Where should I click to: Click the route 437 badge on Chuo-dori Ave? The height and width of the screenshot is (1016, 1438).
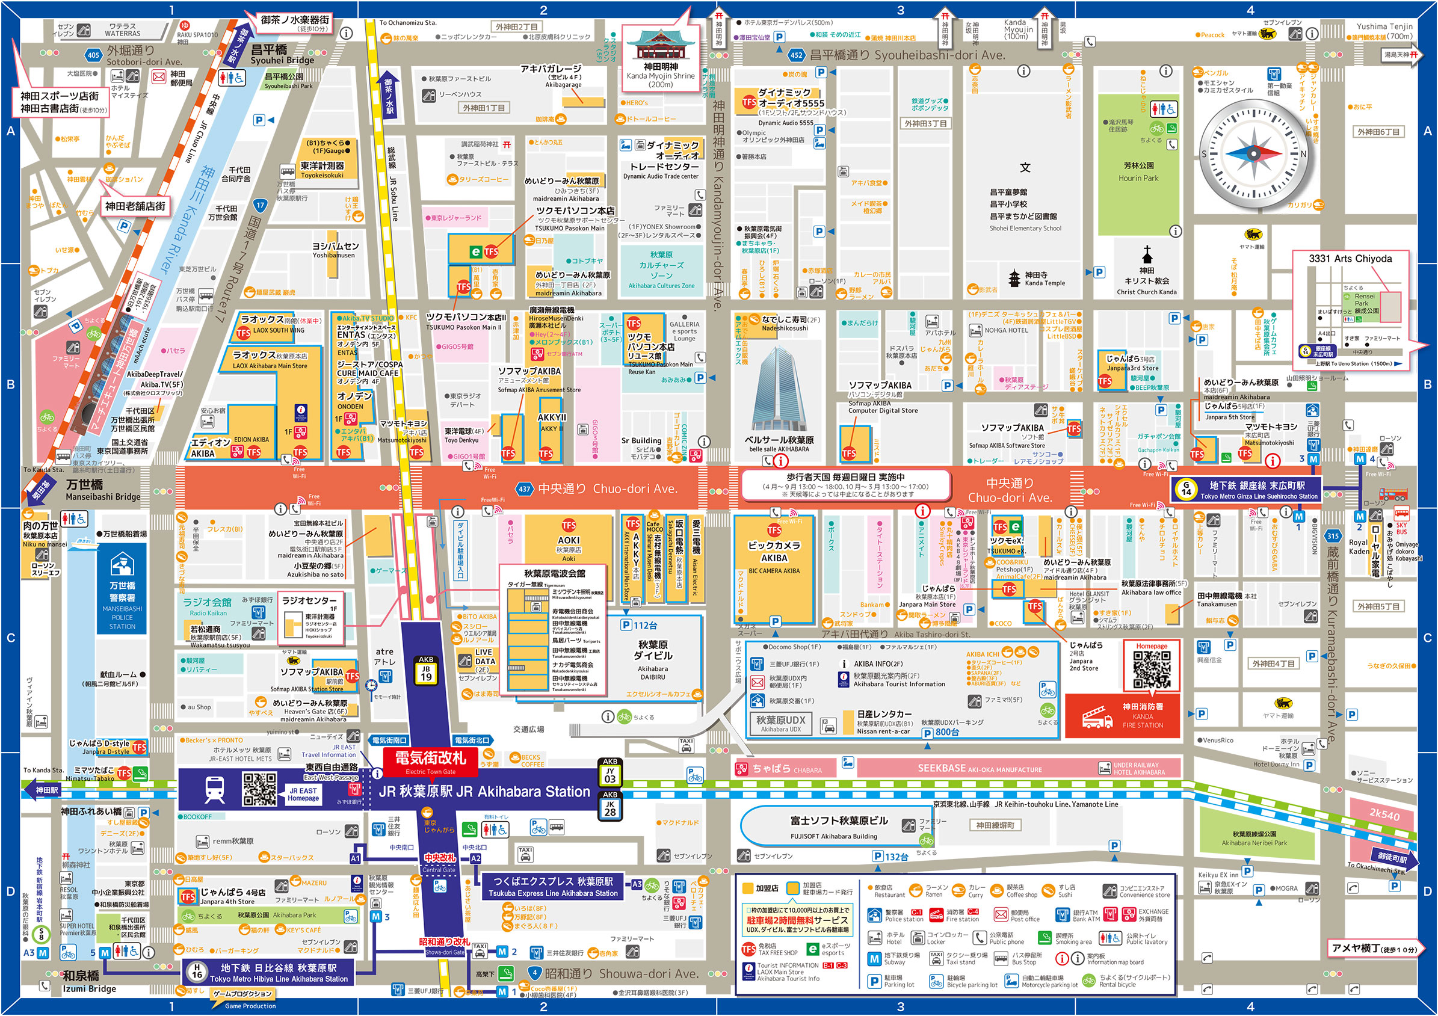525,489
